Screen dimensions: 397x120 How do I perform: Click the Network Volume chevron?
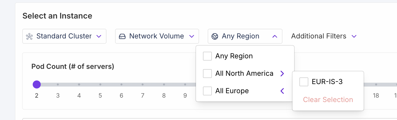click(191, 36)
